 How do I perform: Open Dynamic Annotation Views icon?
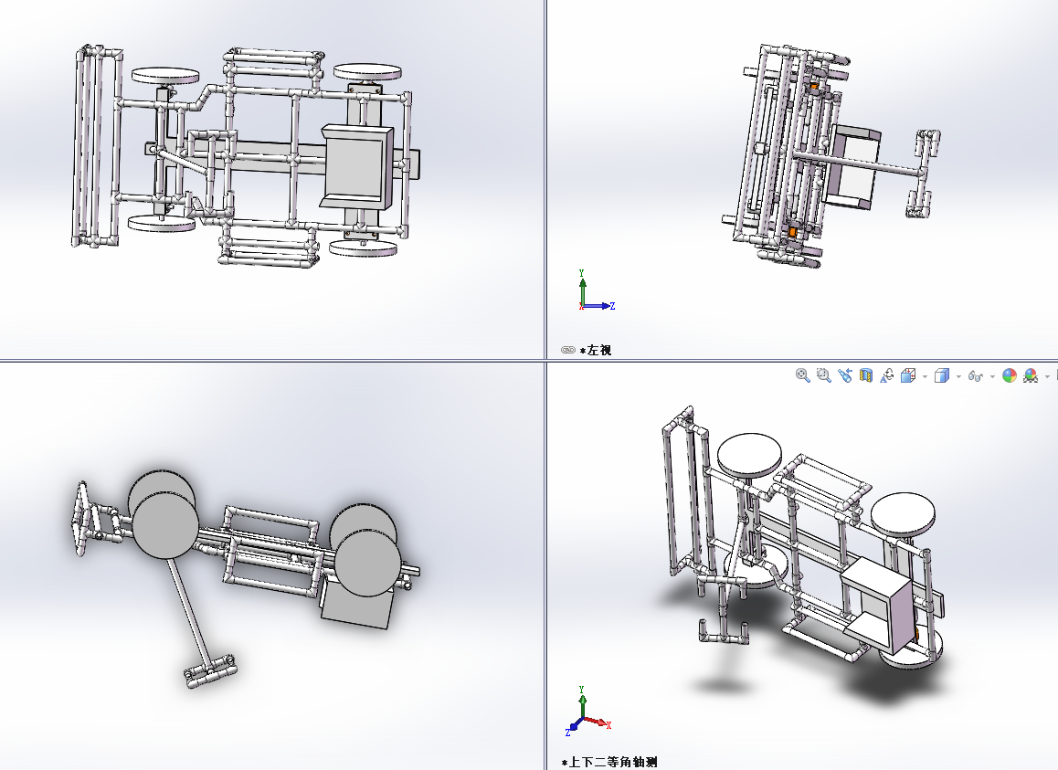coord(886,376)
